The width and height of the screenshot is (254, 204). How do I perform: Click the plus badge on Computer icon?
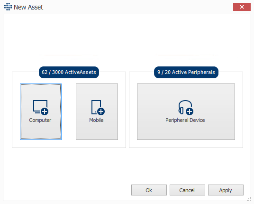click(45, 111)
